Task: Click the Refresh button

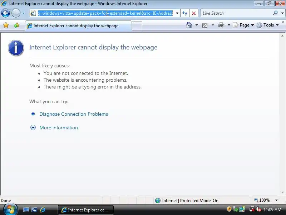Action: pyautogui.click(x=185, y=13)
